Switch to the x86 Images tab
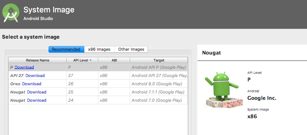 pos(99,49)
